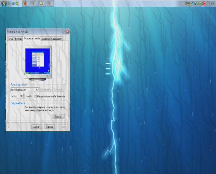Open the green quick launch icon
This screenshot has width=216, height=174.
pos(17,4)
